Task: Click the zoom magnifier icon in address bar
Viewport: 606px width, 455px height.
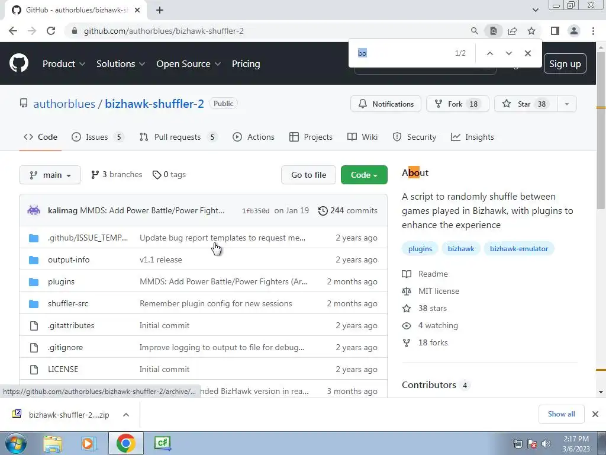Action: [x=474, y=31]
